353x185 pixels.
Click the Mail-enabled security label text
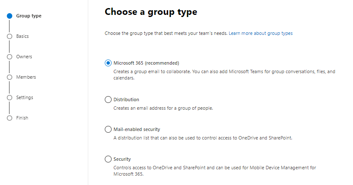click(x=137, y=129)
